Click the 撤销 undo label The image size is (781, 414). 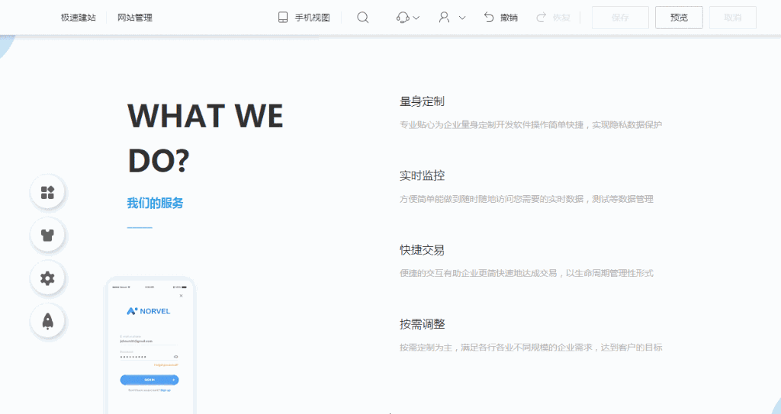[x=509, y=18]
